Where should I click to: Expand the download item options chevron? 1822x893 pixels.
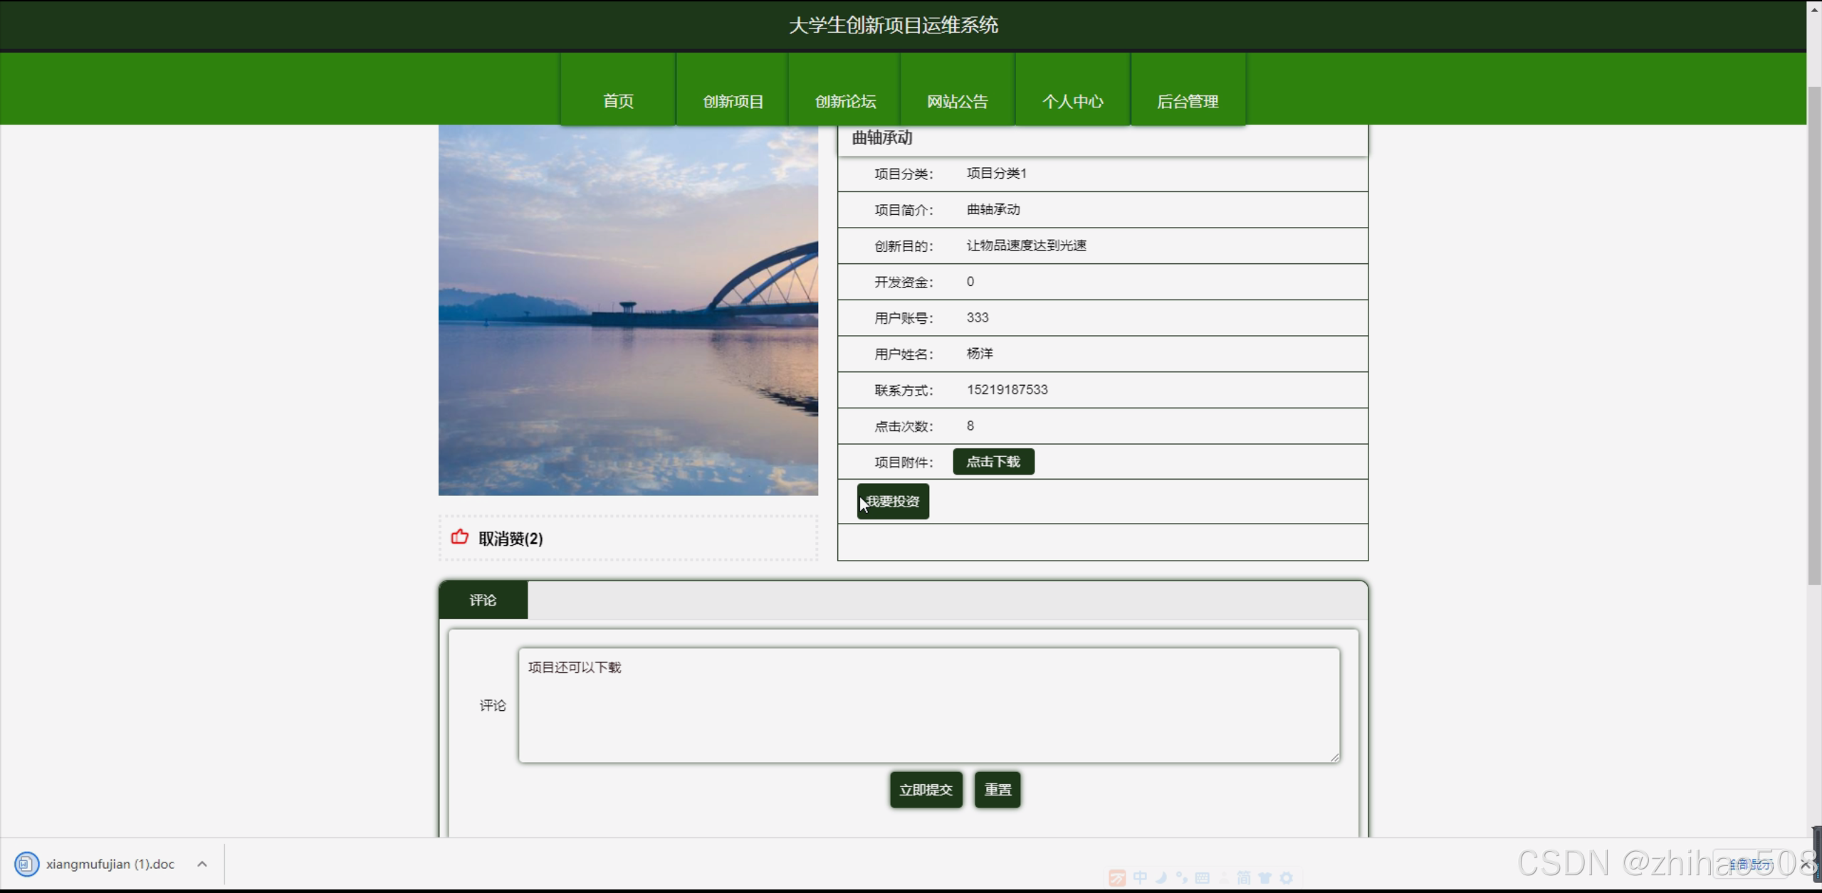pyautogui.click(x=202, y=864)
